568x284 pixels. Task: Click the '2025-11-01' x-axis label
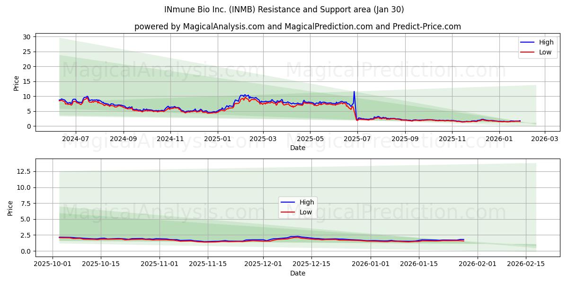(160, 264)
